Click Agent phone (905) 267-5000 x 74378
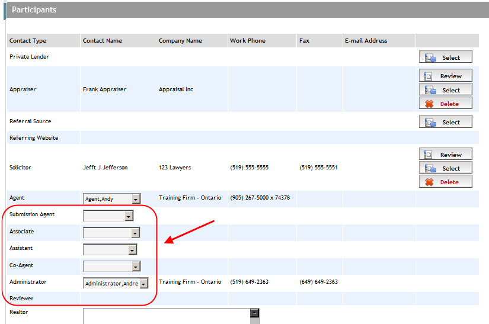The width and height of the screenshot is (489, 324). [x=260, y=197]
